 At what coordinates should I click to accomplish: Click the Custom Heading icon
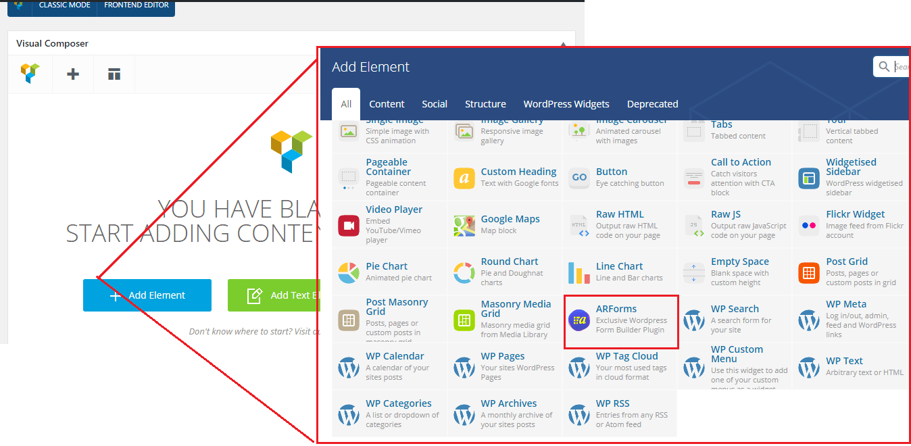[464, 178]
